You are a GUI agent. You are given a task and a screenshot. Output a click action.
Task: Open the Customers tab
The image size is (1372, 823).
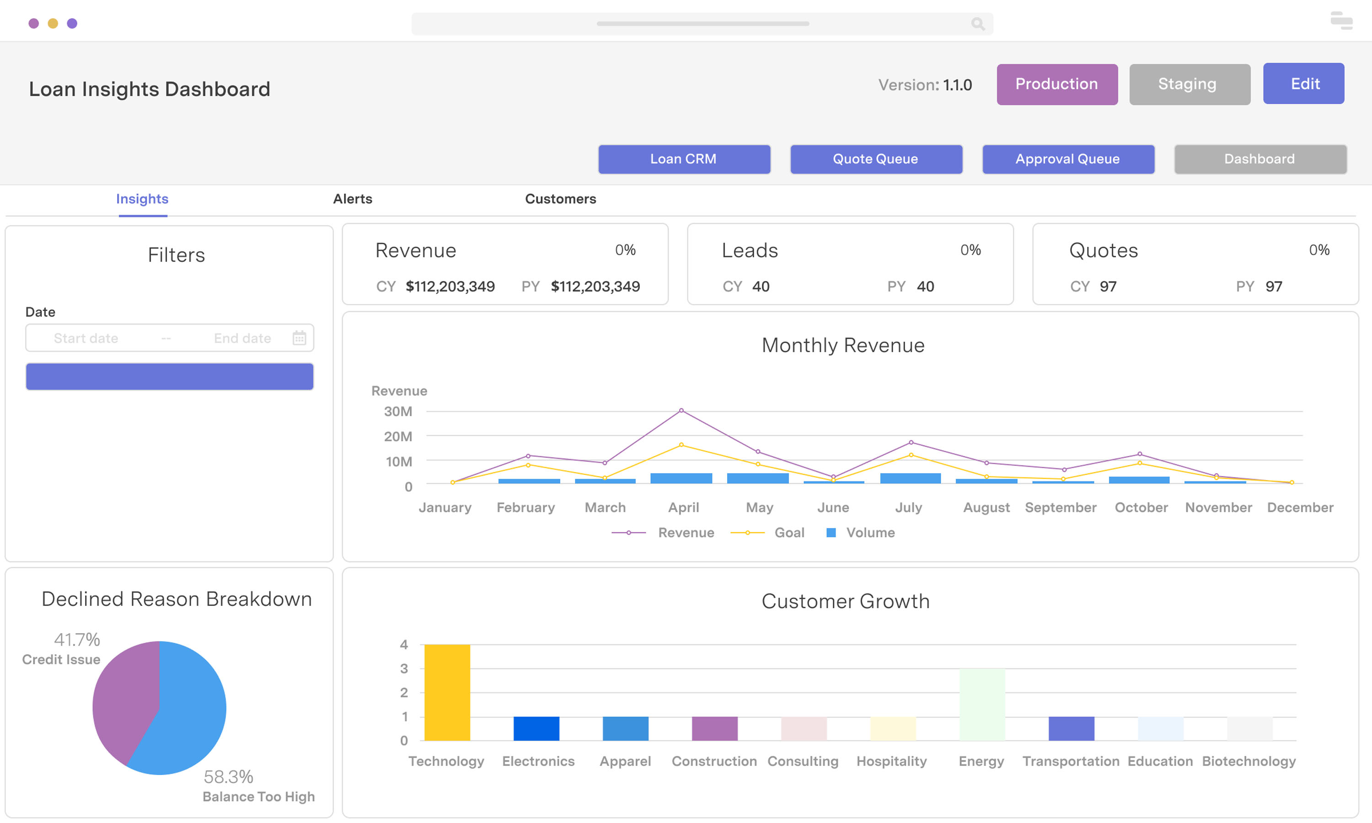pyautogui.click(x=560, y=199)
